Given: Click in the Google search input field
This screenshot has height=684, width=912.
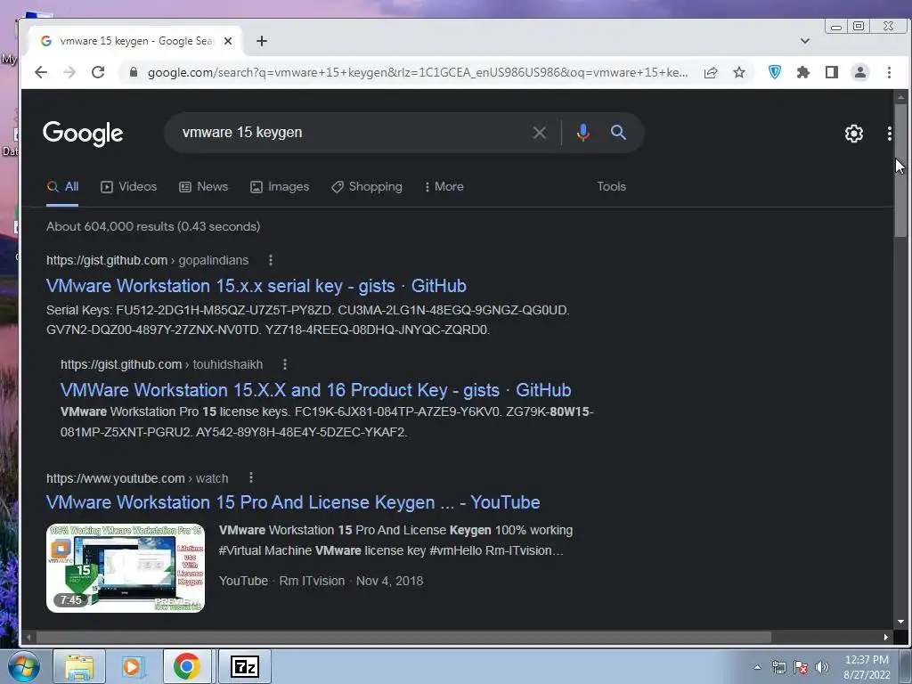Looking at the screenshot, I should [x=349, y=133].
